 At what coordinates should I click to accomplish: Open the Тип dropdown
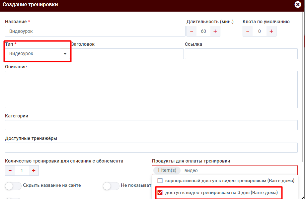pyautogui.click(x=38, y=54)
